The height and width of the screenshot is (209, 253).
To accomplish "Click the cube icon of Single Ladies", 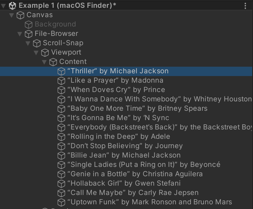I will (x=61, y=165).
